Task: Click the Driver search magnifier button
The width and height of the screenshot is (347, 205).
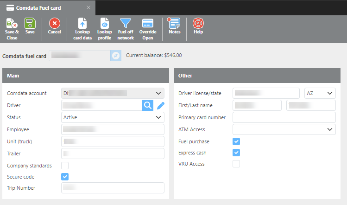Action: click(x=147, y=105)
